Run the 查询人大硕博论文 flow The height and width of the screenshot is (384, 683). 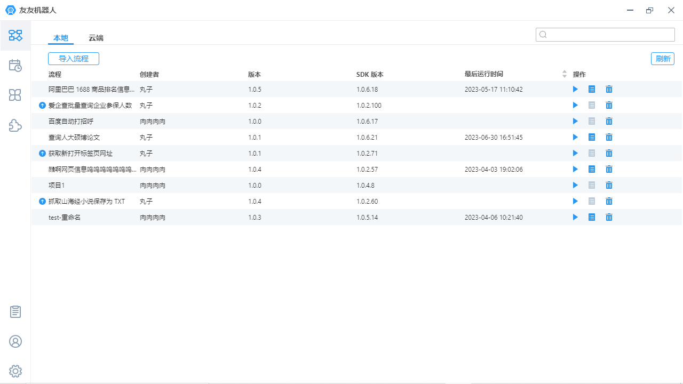pos(575,137)
